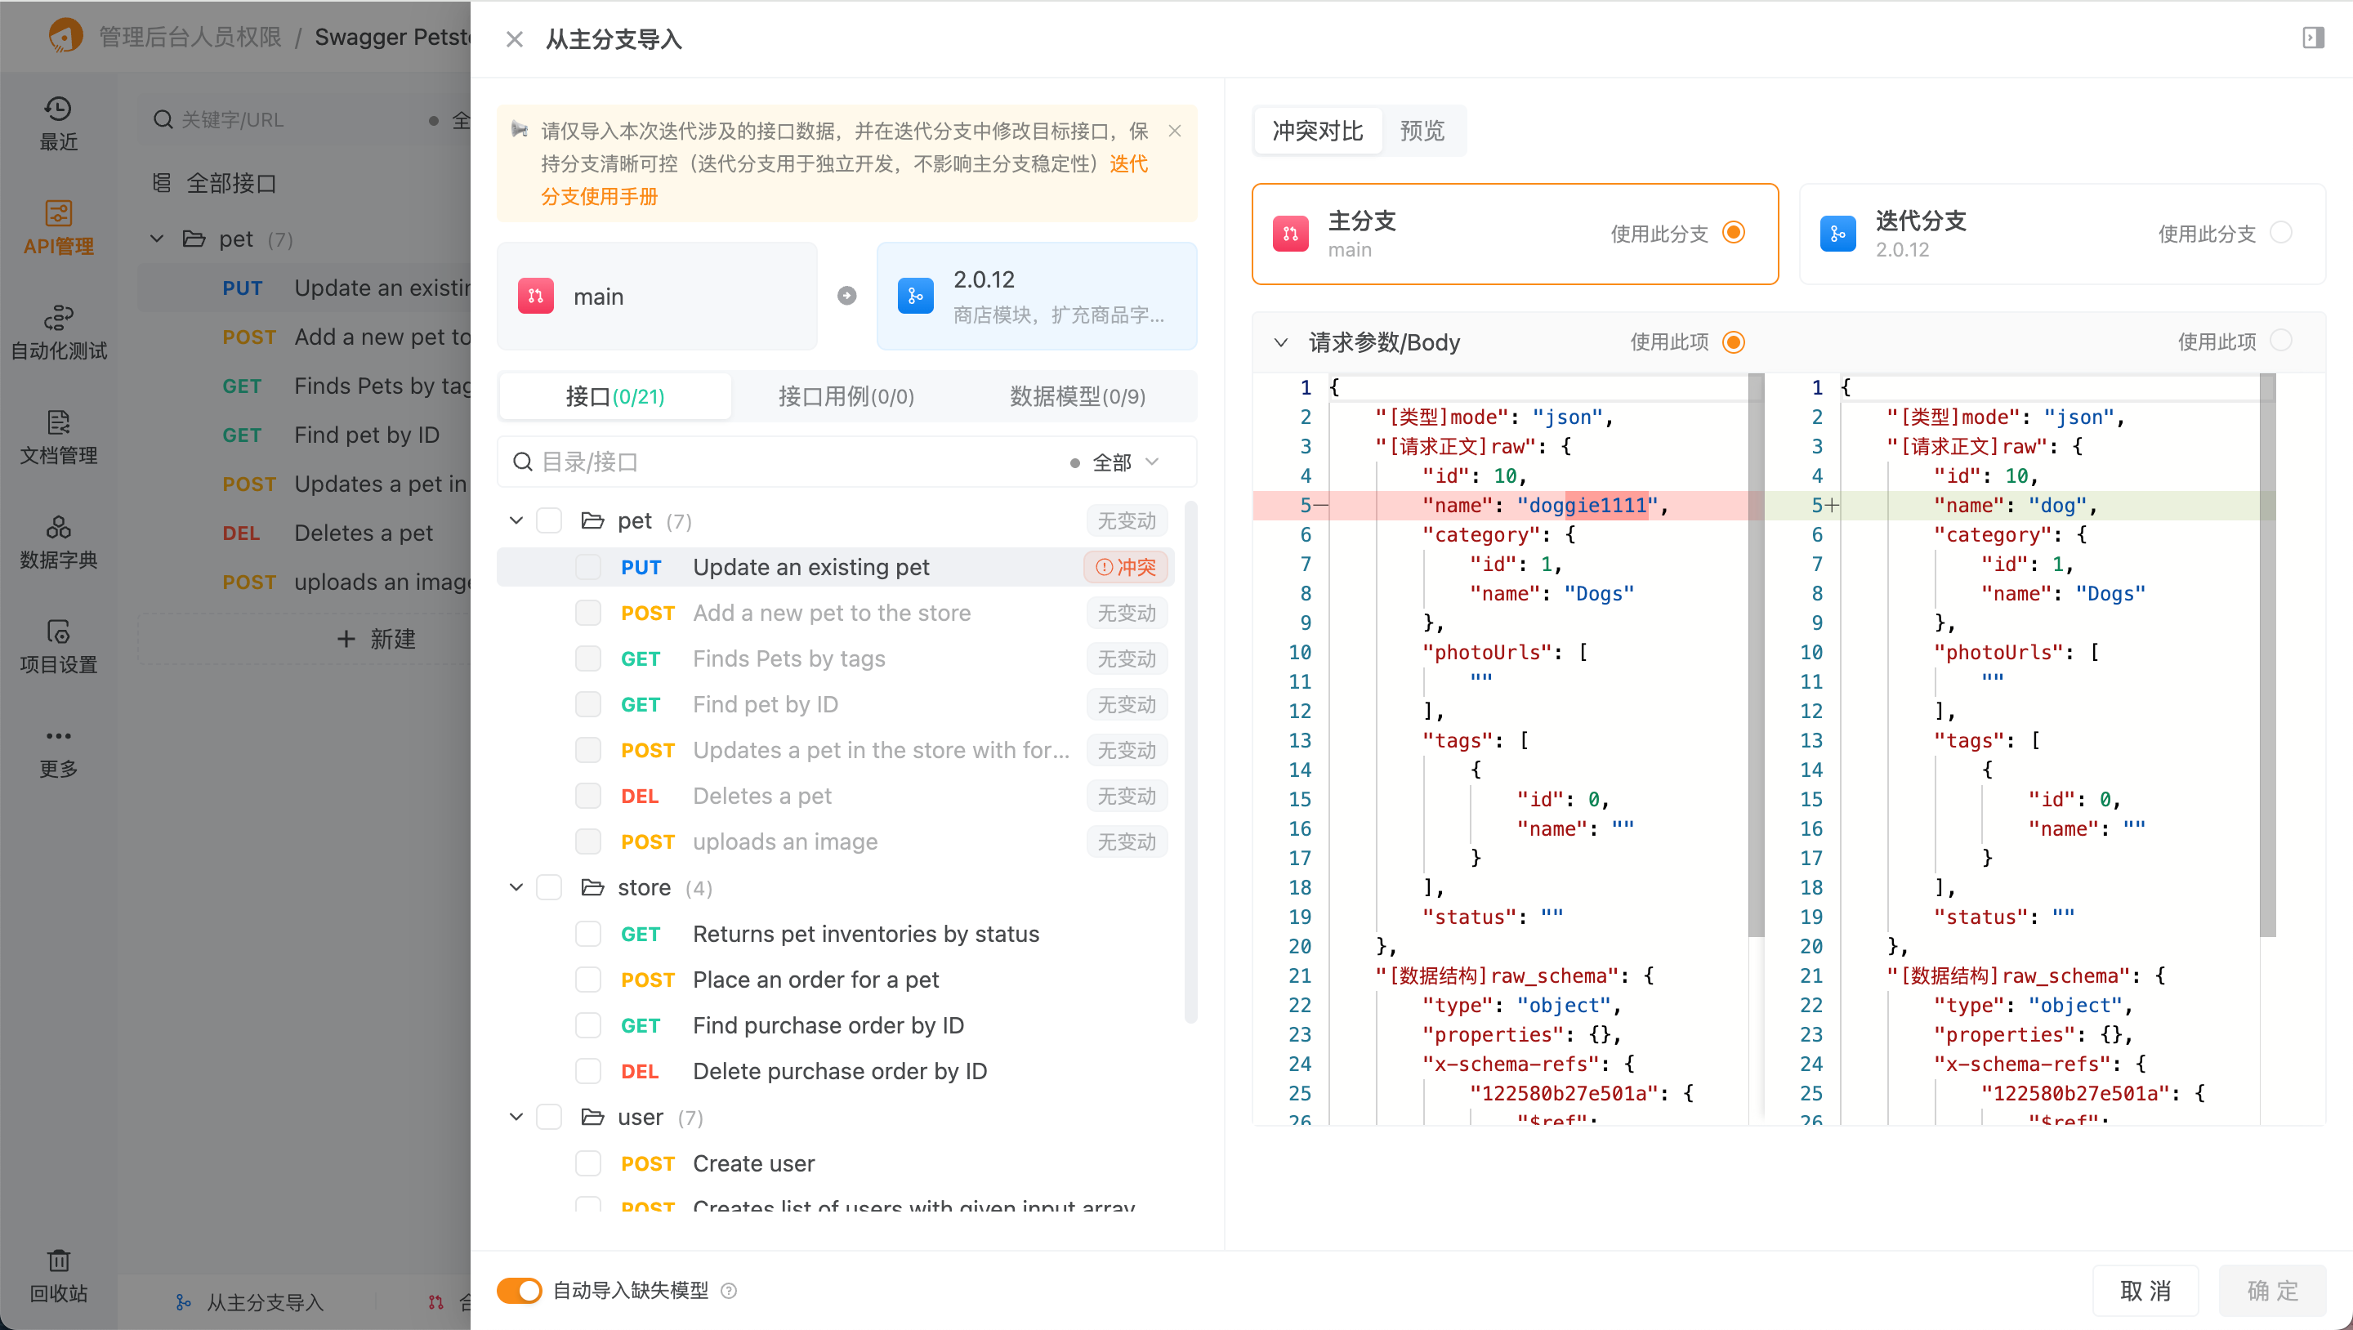This screenshot has height=1330, width=2353.
Task: Open 文档管理 in the sidebar
Action: [x=59, y=438]
